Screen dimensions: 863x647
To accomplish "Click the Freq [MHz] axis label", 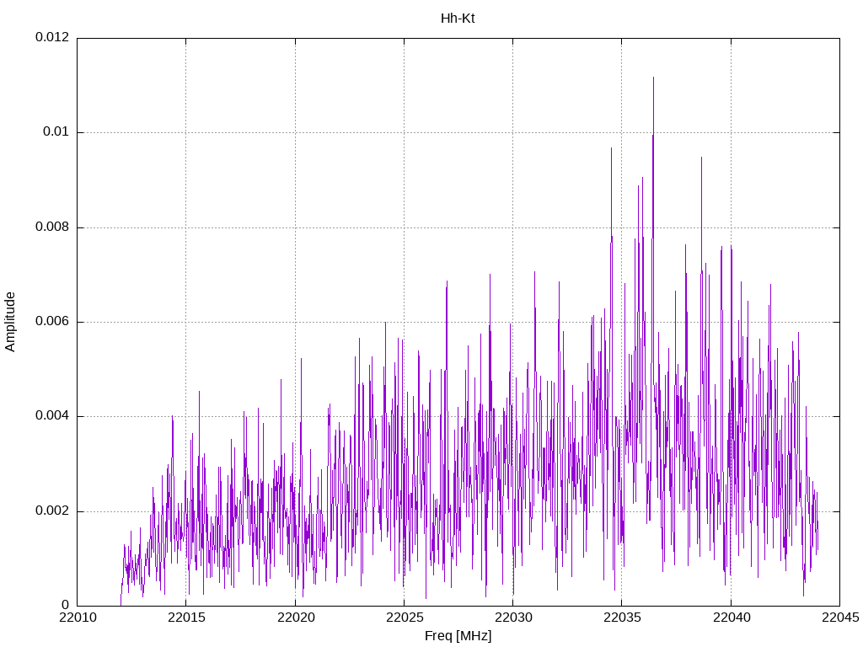I will [x=458, y=636].
